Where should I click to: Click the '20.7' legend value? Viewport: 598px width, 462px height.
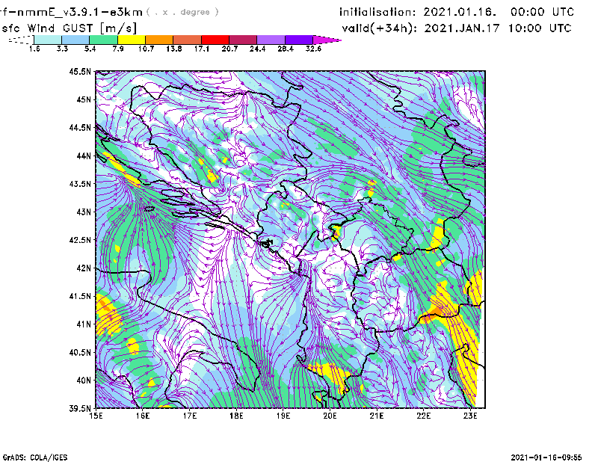coord(229,49)
